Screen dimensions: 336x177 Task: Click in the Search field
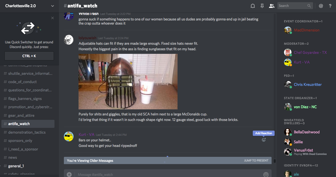pos(295,6)
